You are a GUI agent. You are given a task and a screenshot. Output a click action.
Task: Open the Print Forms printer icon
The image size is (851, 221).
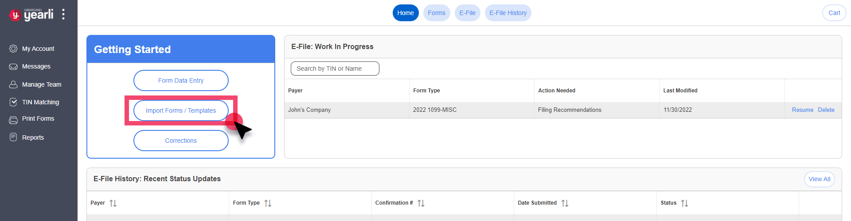pyautogui.click(x=13, y=119)
